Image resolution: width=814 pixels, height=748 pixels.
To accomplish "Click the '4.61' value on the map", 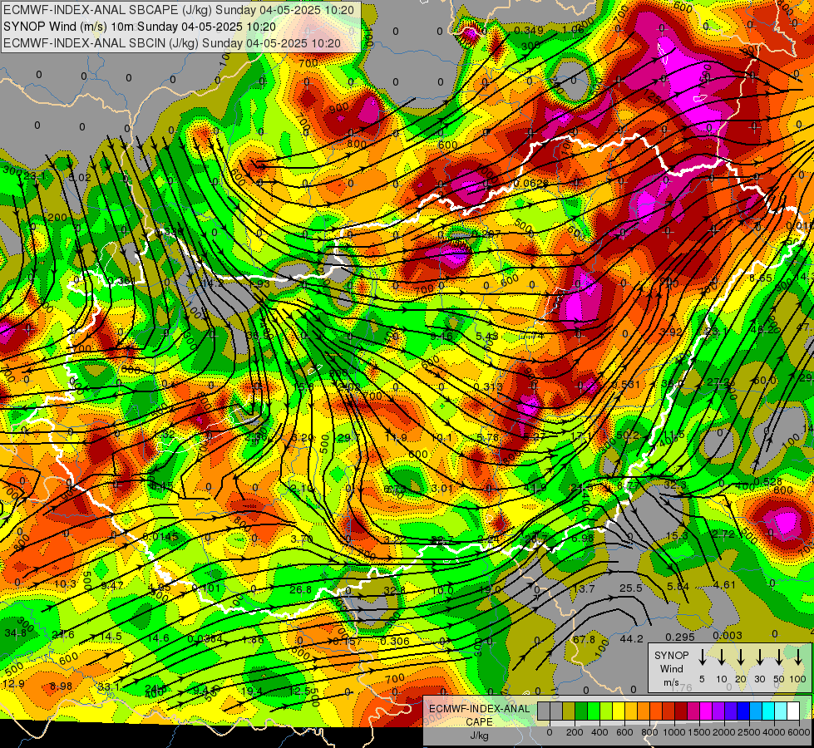I will (x=724, y=585).
